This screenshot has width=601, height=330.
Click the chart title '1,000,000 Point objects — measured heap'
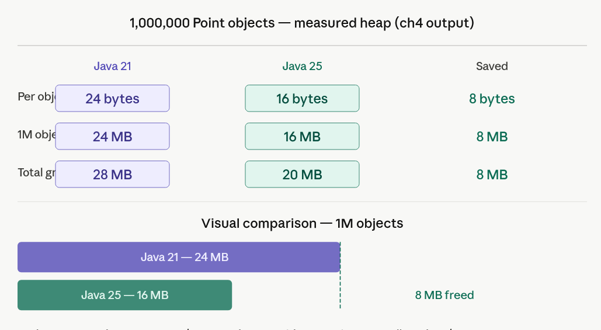(x=302, y=23)
